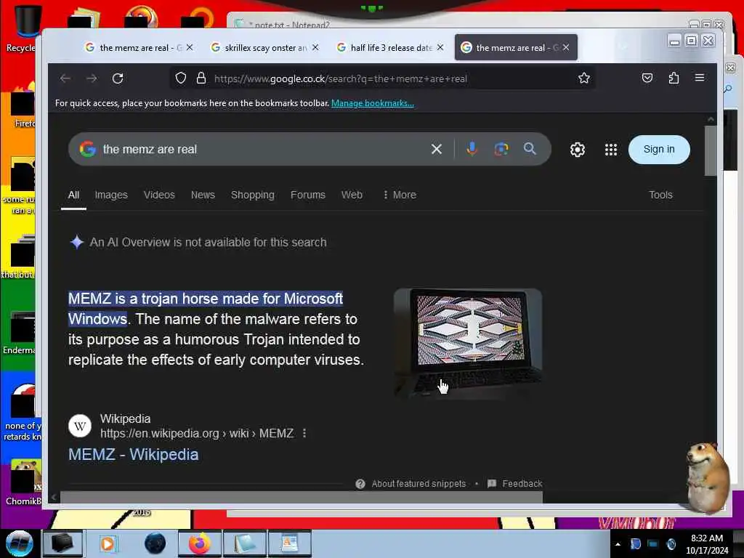This screenshot has height=558, width=744.
Task: Start voice search with the microphone icon
Action: click(472, 149)
